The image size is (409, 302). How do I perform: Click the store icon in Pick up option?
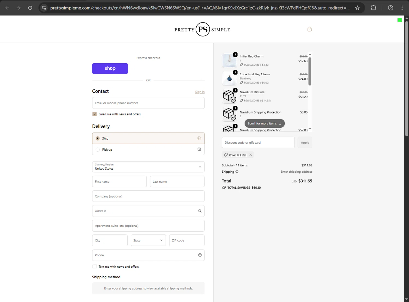tap(199, 149)
